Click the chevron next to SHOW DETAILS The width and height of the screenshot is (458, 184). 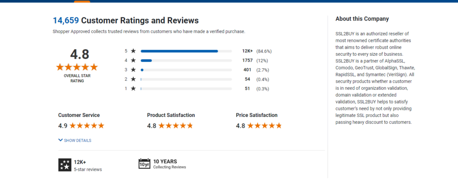click(60, 140)
